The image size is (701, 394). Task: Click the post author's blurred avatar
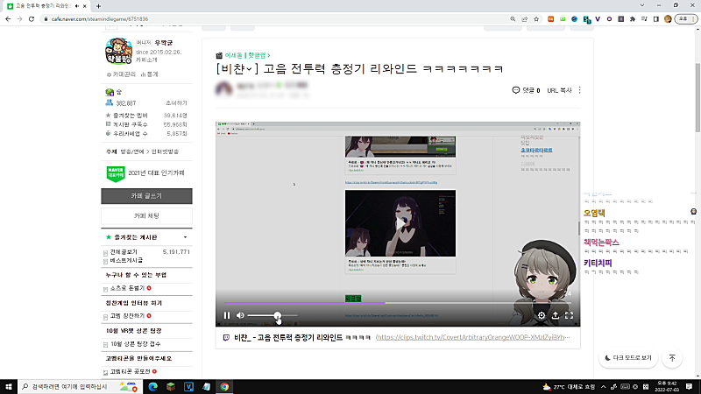224,89
